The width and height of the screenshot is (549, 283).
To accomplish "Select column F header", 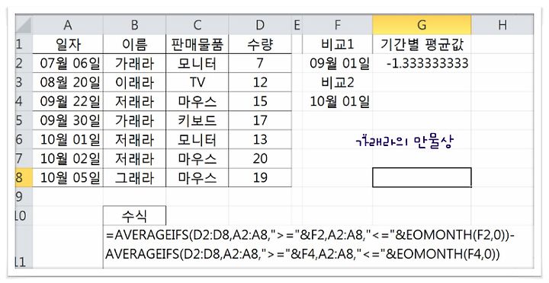I will click(x=338, y=25).
